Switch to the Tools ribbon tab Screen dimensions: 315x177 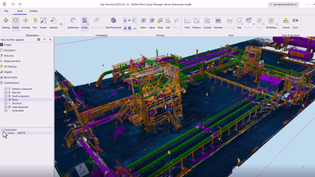click(x=20, y=11)
